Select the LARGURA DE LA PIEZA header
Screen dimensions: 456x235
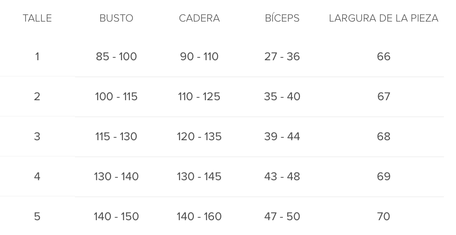pos(384,18)
